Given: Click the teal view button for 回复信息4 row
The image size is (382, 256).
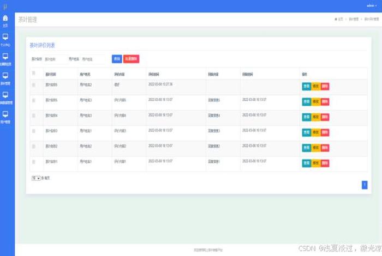Looking at the screenshot, I should click(x=307, y=117).
